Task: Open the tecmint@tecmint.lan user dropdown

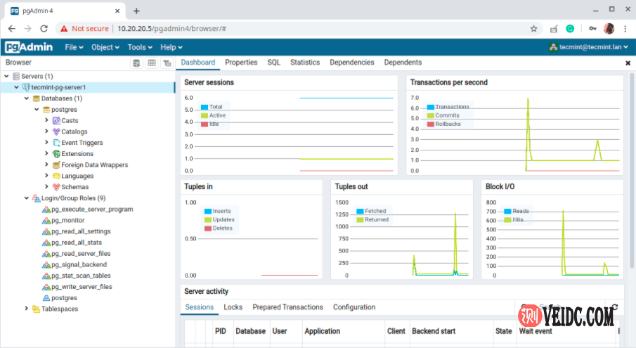Action: coord(590,47)
